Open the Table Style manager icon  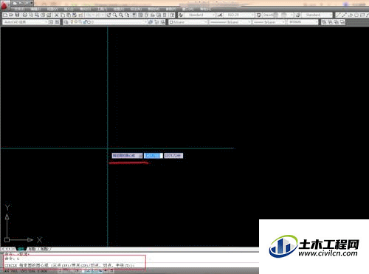[258, 15]
